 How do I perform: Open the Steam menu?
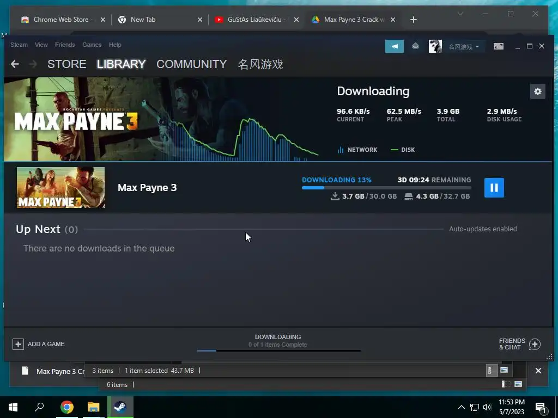pyautogui.click(x=19, y=45)
